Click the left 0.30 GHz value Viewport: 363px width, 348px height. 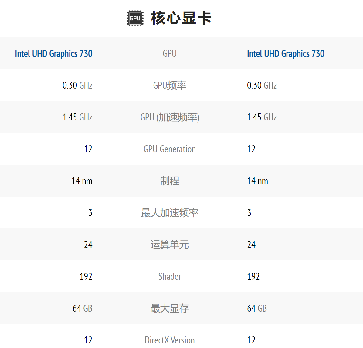[77, 85]
